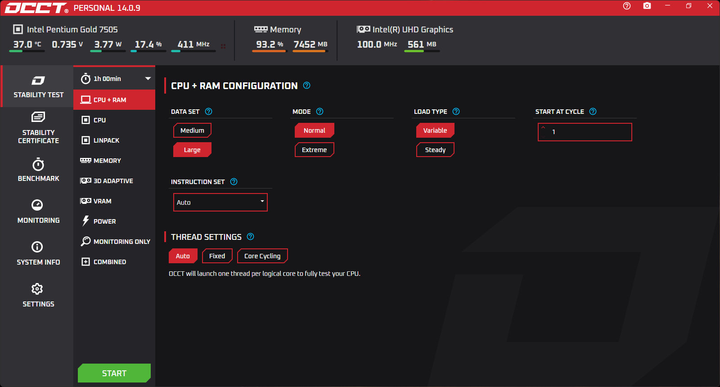Viewport: 720px width, 387px height.
Task: Show help for Data Set
Action: 208,112
